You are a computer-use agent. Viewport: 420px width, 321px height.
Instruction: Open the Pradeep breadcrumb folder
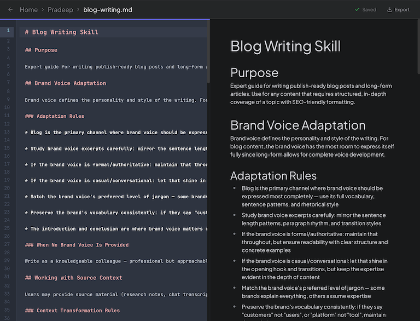point(60,10)
